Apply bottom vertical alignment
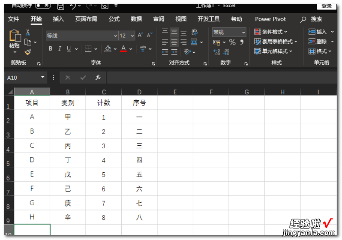This screenshot has width=342, height=240. (184, 33)
